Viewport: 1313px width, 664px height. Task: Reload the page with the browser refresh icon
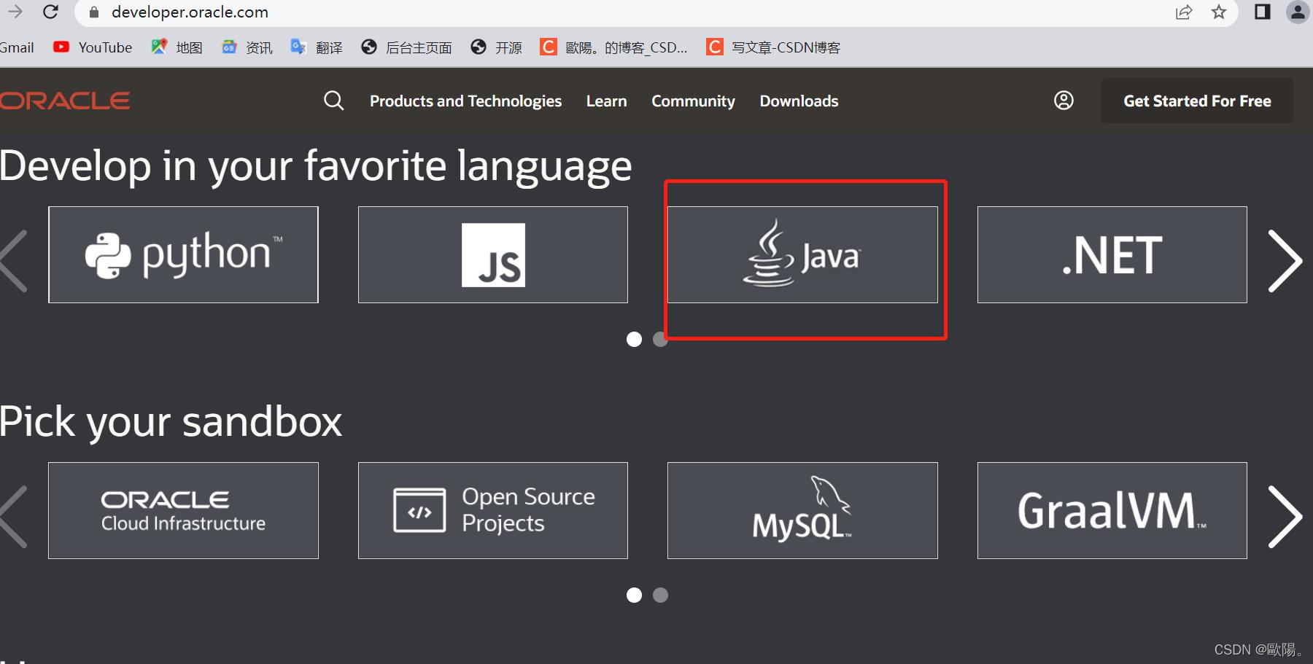click(50, 12)
